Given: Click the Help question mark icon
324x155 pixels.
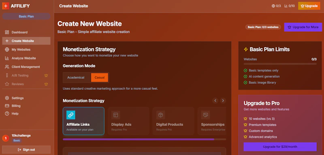Looking at the screenshot, I should pyautogui.click(x=7, y=114).
